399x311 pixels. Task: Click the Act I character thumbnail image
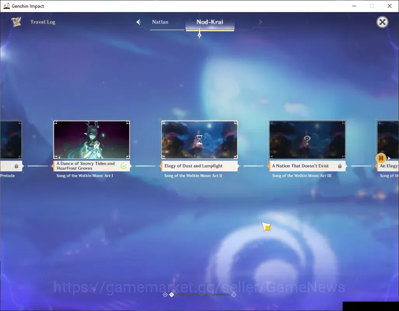pos(92,140)
